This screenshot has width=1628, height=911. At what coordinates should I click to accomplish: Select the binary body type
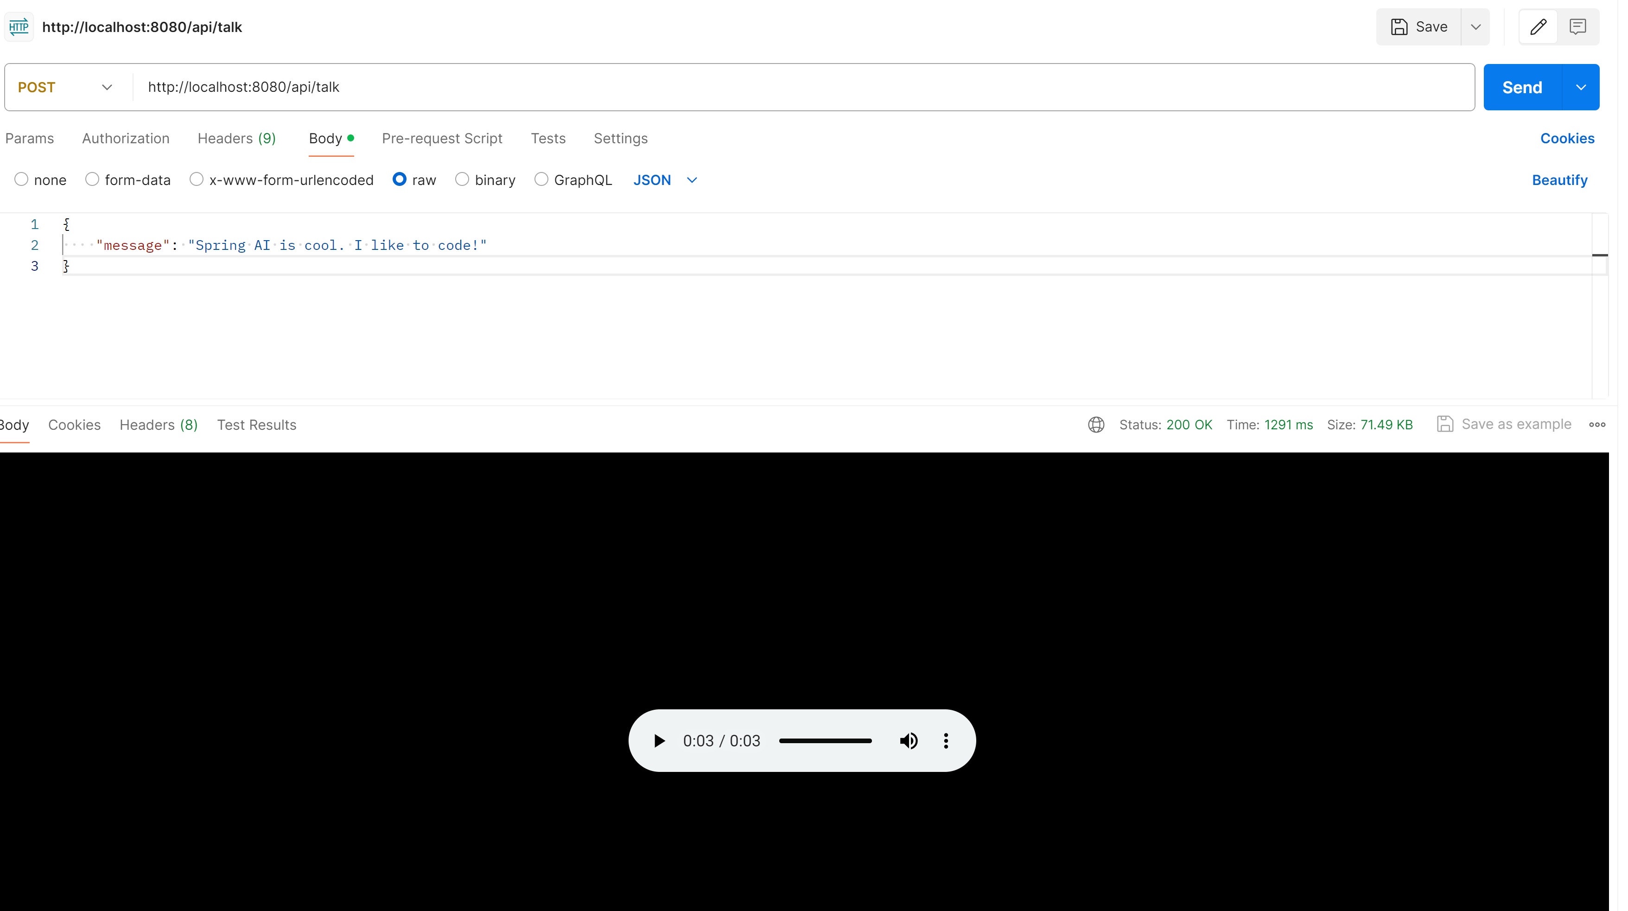tap(462, 179)
